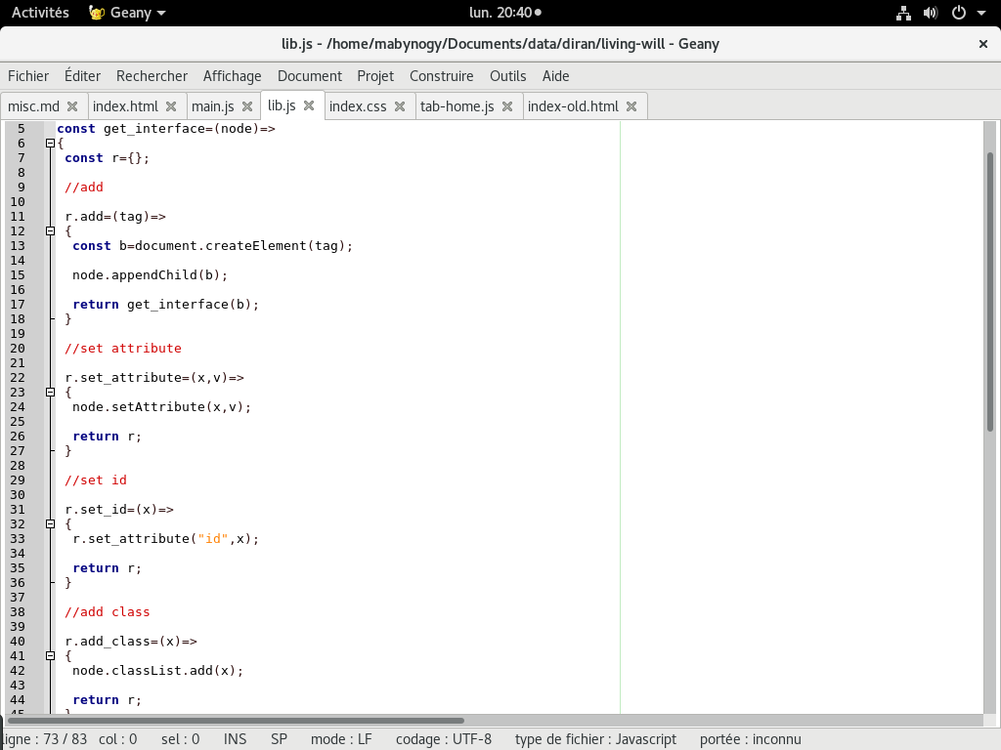Collapse the fold marker on line 6
Viewport: 1001px width, 750px height.
(51, 144)
